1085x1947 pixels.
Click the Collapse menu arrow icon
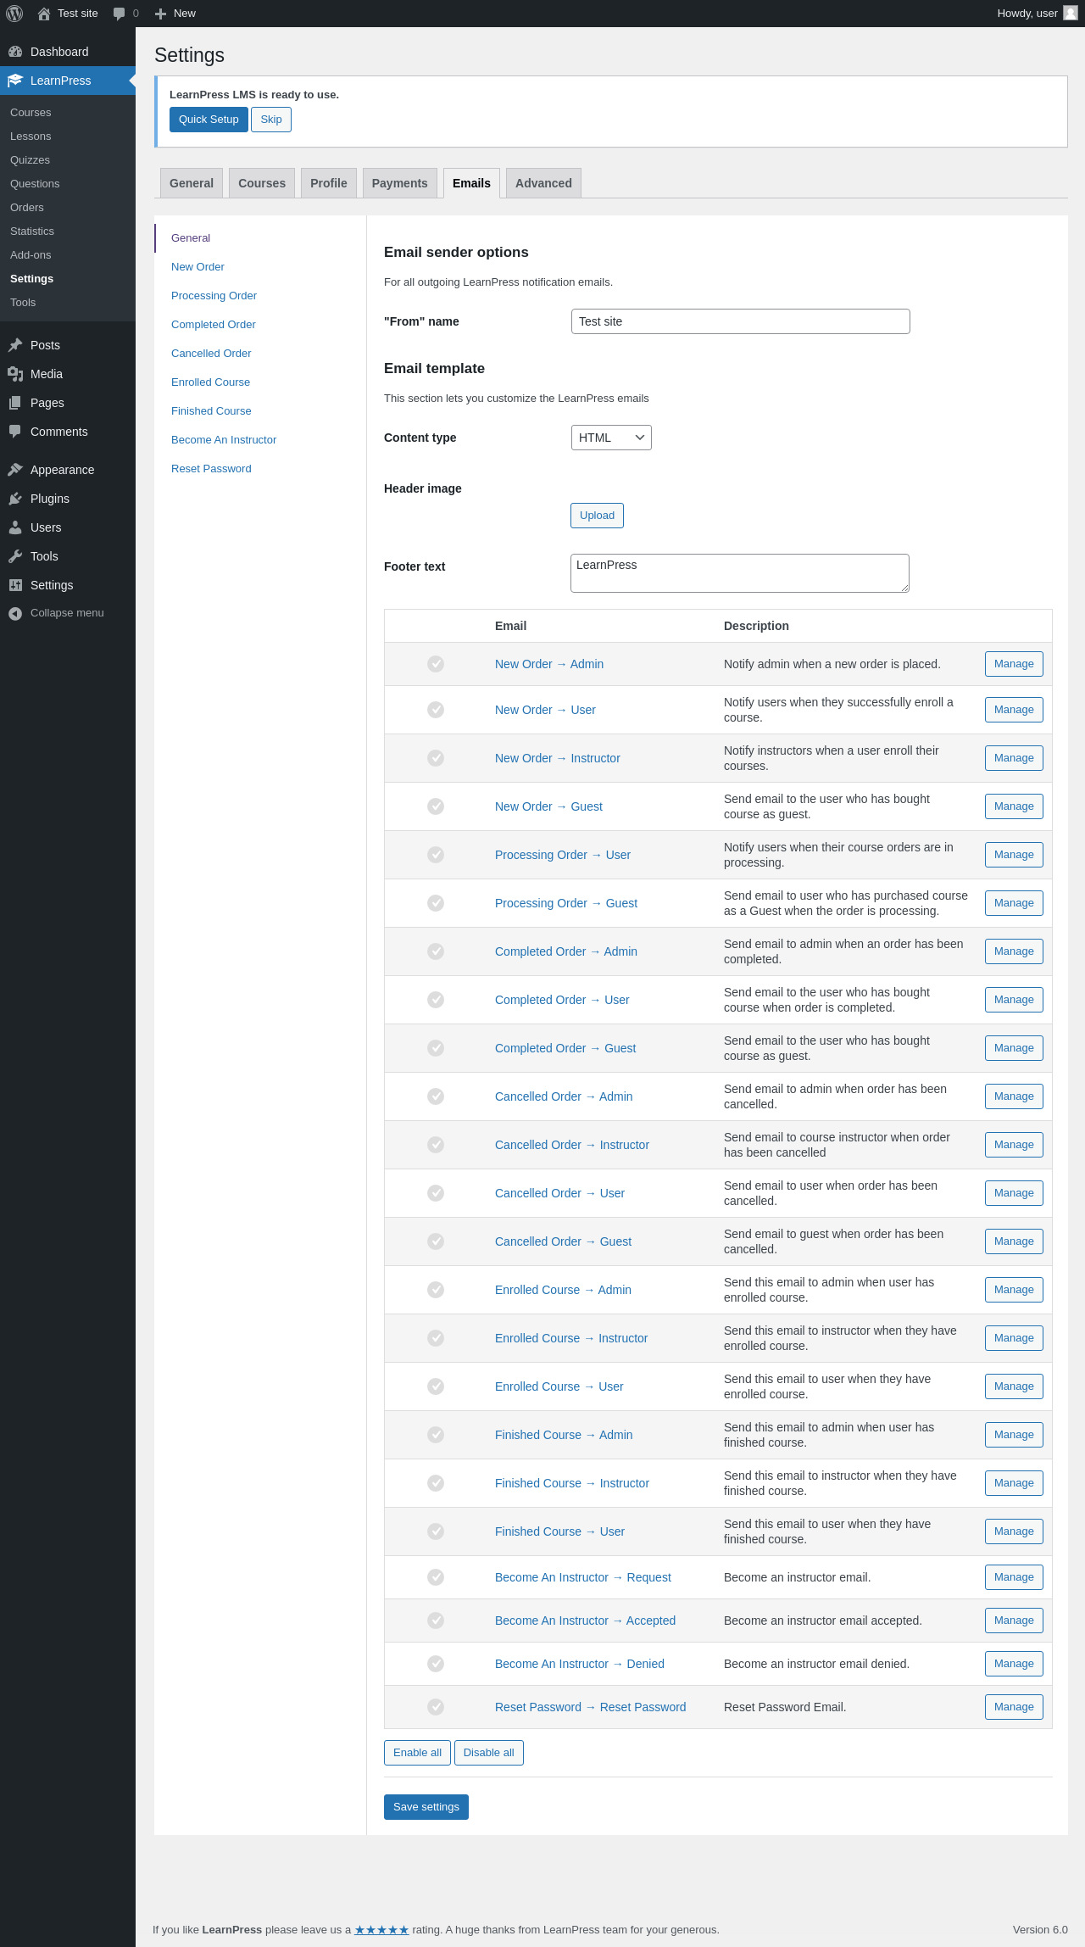click(x=15, y=613)
